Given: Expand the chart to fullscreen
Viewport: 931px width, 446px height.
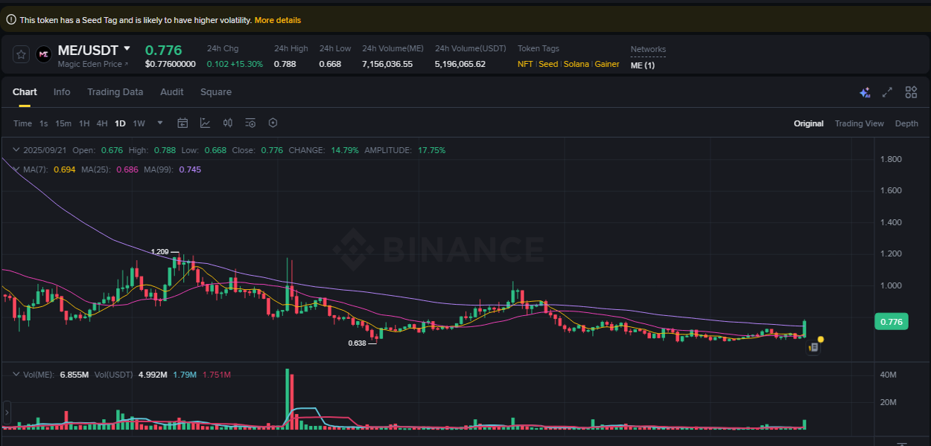Looking at the screenshot, I should tap(887, 92).
